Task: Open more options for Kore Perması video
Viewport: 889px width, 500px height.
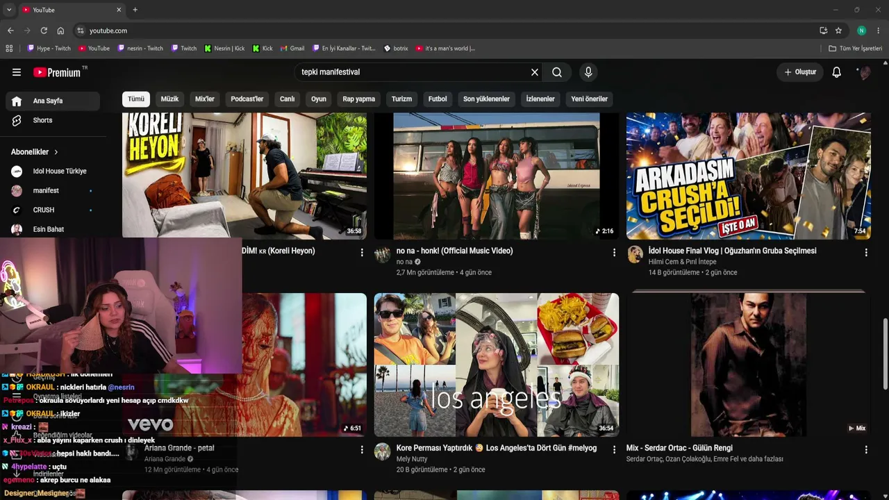Action: (614, 450)
